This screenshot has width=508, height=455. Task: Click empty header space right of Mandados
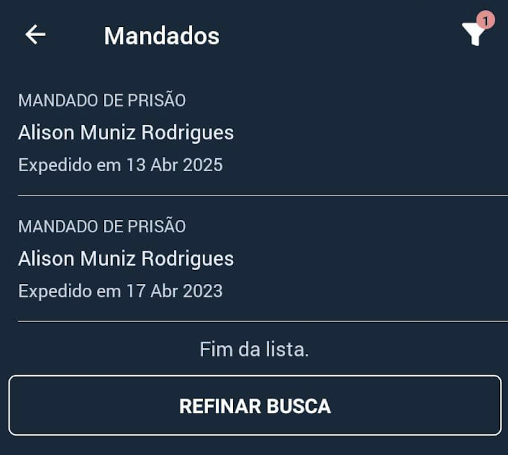pyautogui.click(x=339, y=36)
